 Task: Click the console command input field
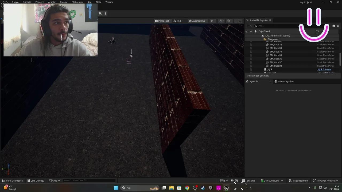point(89,181)
